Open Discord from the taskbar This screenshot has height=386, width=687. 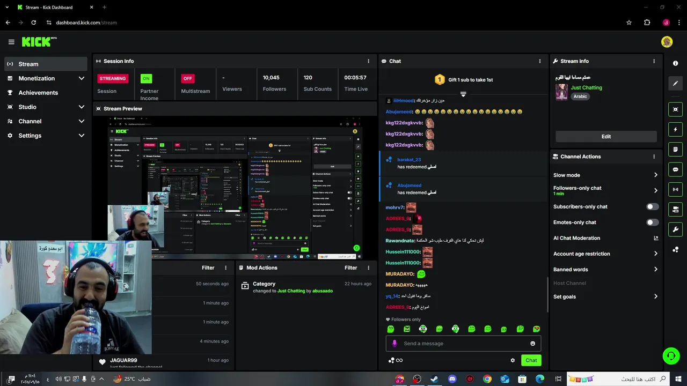pyautogui.click(x=452, y=379)
